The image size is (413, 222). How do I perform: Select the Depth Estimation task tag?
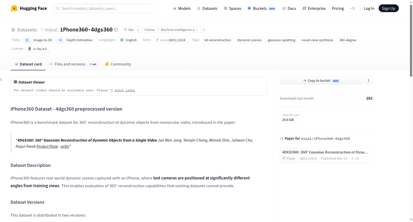76,40
